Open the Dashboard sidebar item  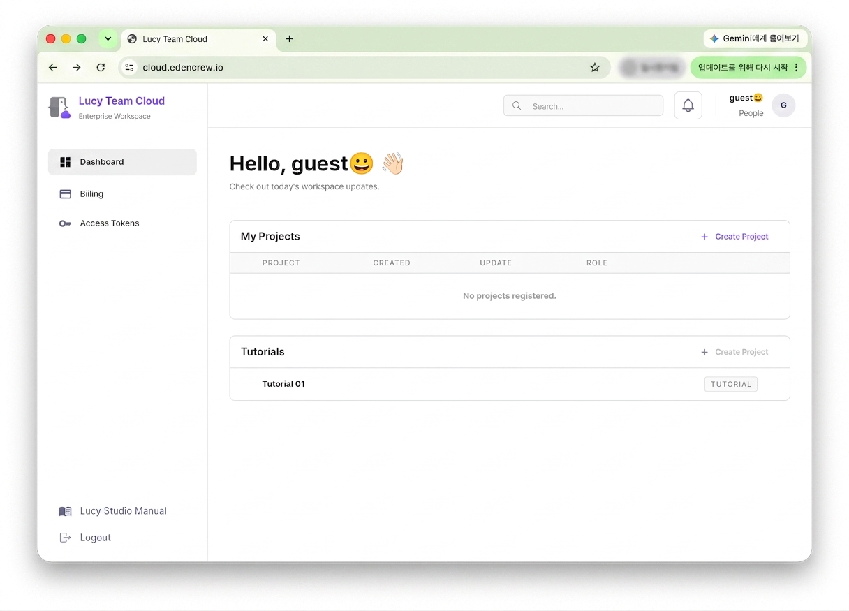coord(122,162)
